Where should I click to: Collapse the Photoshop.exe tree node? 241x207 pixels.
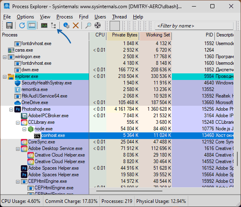(11, 110)
